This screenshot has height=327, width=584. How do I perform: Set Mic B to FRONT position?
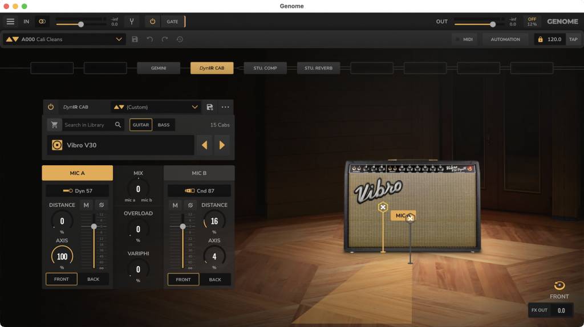pyautogui.click(x=183, y=279)
